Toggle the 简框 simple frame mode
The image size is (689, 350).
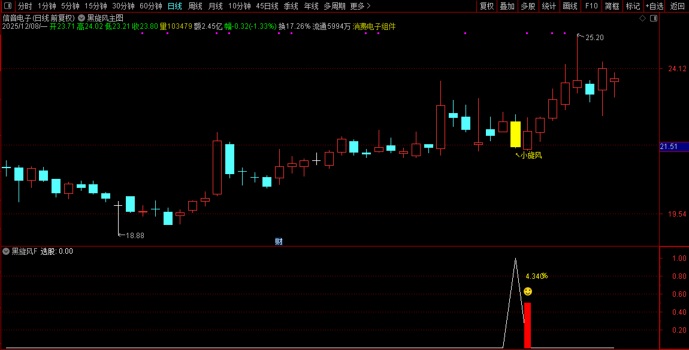tap(612, 6)
